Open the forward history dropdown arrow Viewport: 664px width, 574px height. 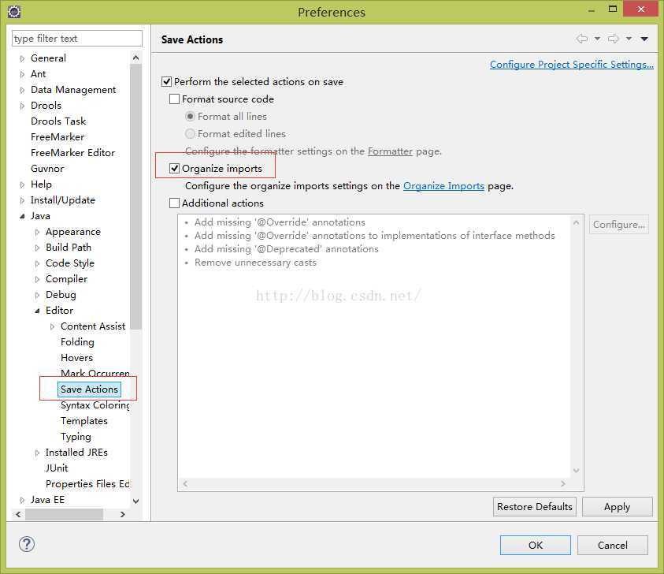(629, 39)
